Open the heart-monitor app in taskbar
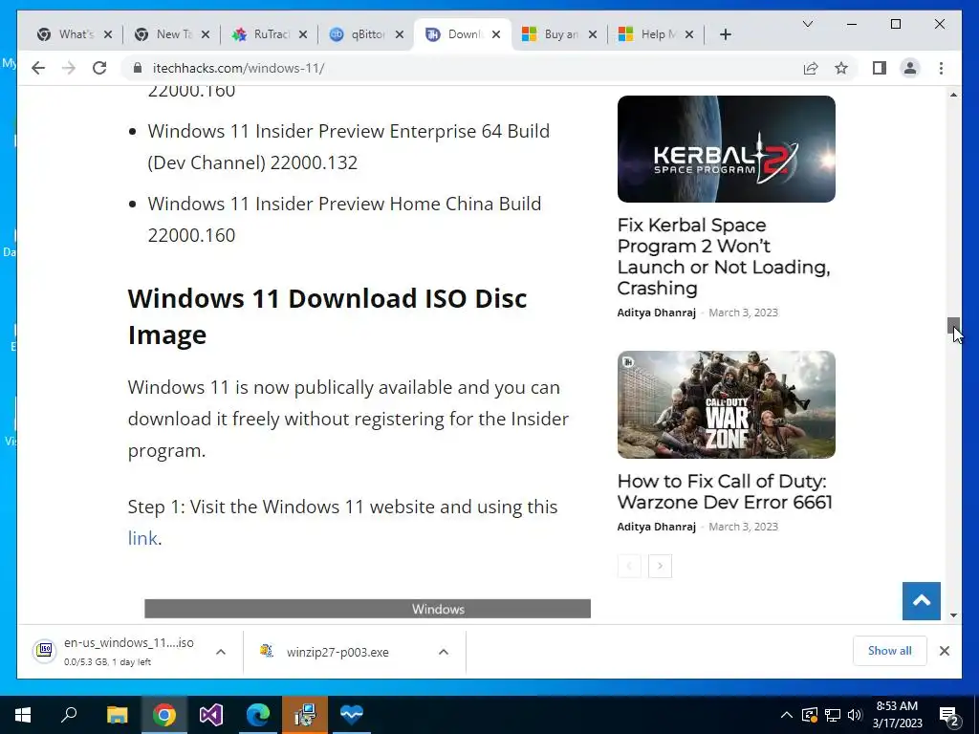 coord(352,715)
